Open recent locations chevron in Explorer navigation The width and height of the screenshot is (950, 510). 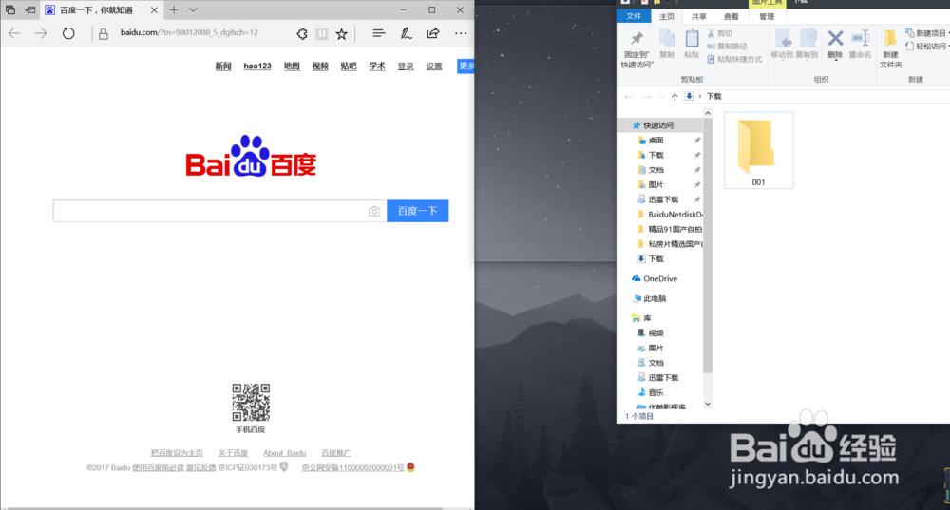point(661,97)
